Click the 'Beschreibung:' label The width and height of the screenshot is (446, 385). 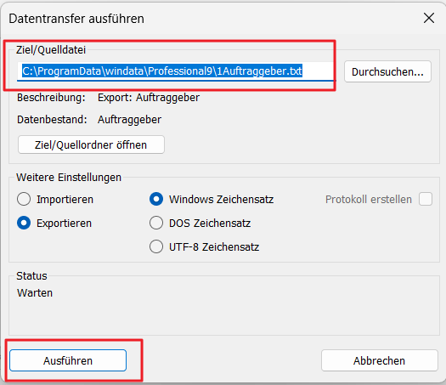pyautogui.click(x=51, y=98)
